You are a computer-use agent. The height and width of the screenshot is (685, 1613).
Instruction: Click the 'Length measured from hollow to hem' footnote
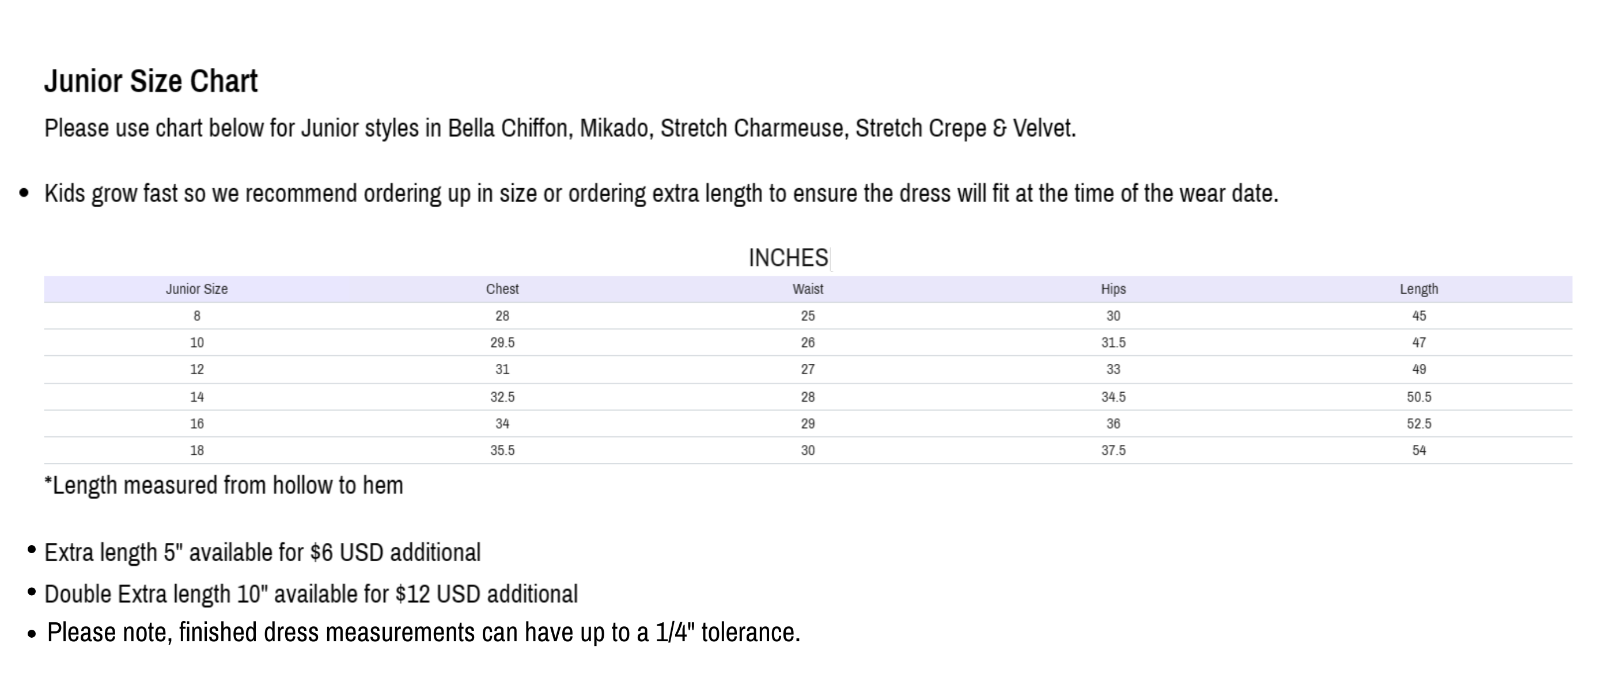point(224,485)
